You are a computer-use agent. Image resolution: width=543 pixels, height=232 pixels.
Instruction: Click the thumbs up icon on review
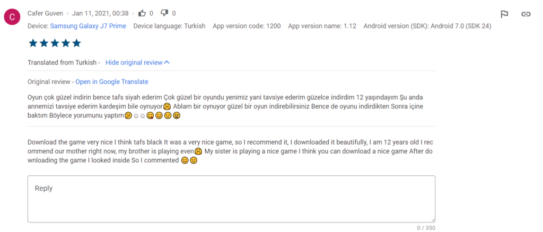tap(142, 13)
